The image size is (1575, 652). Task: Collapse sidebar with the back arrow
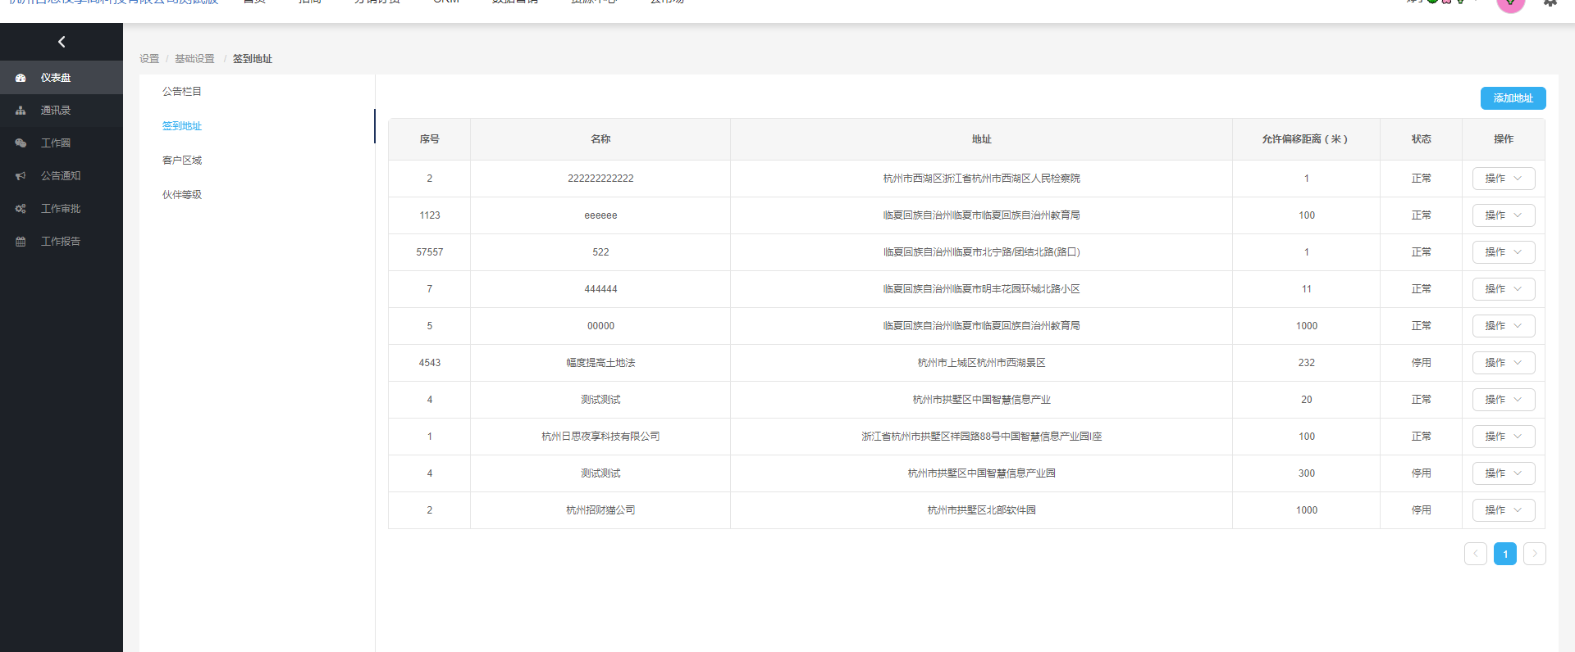(x=62, y=42)
